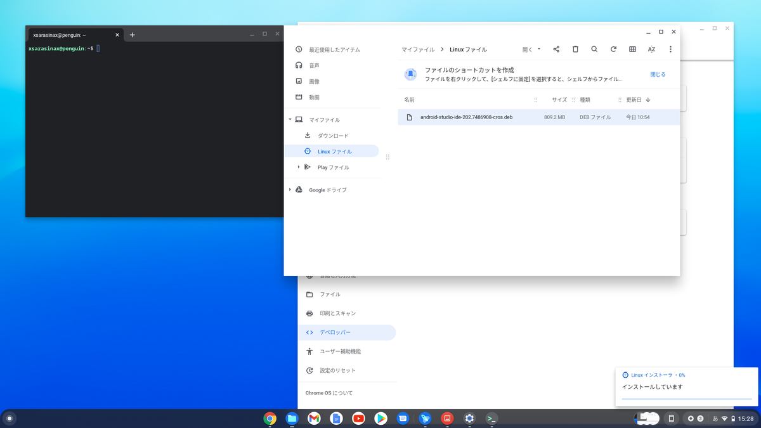This screenshot has width=761, height=428.
Task: Click the 今日 10:54 date cell
Action: pyautogui.click(x=637, y=117)
